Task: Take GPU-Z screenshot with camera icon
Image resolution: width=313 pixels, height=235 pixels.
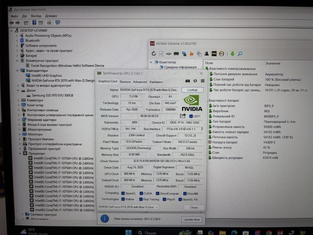Action: [187, 81]
